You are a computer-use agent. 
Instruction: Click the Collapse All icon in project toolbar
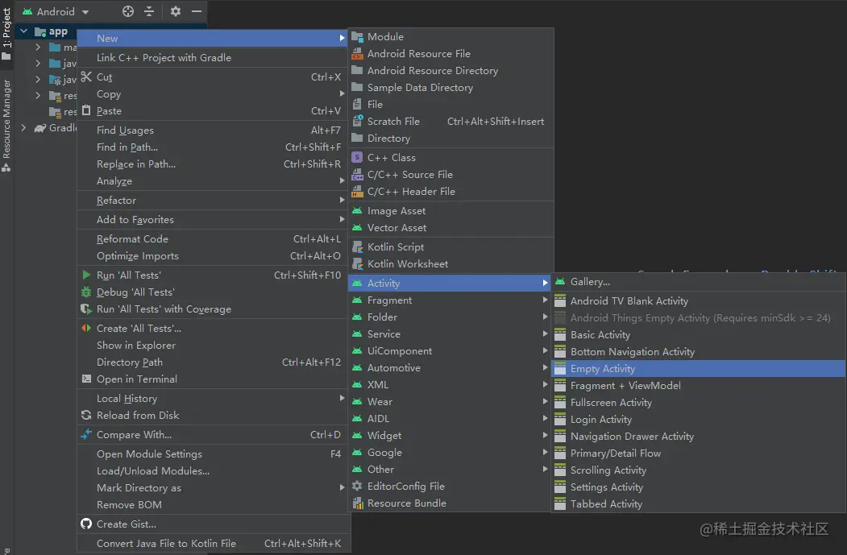[x=149, y=11]
